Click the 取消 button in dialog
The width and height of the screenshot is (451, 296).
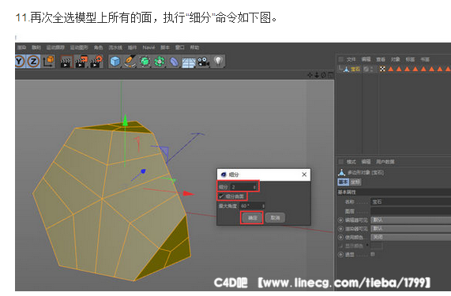275,218
